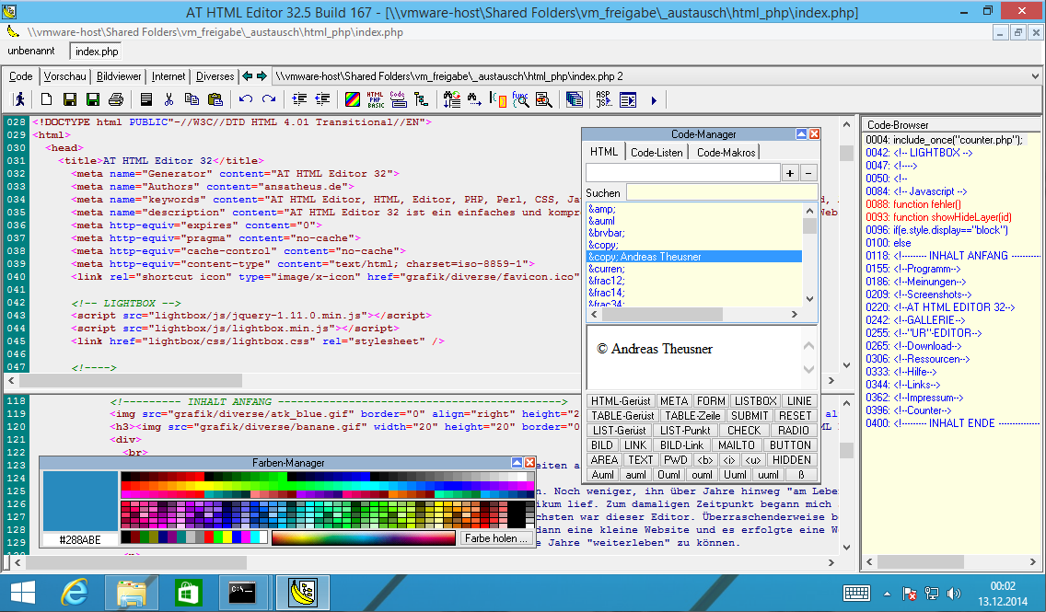
Task: Click the MAILTO button
Action: pos(737,445)
